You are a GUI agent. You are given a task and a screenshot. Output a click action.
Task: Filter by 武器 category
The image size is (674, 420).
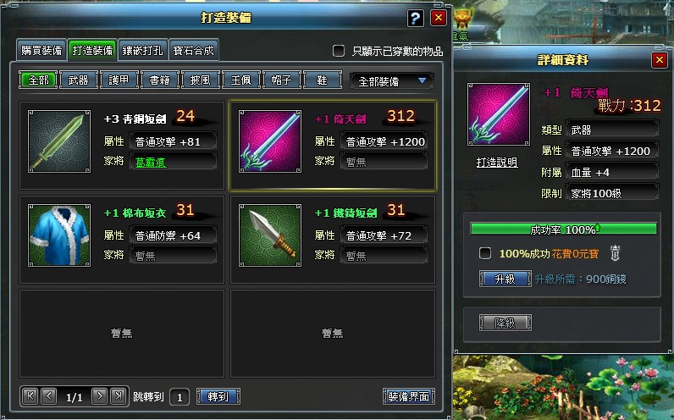78,80
